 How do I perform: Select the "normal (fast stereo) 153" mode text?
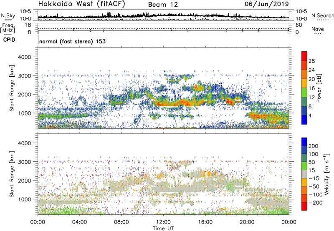[72, 41]
